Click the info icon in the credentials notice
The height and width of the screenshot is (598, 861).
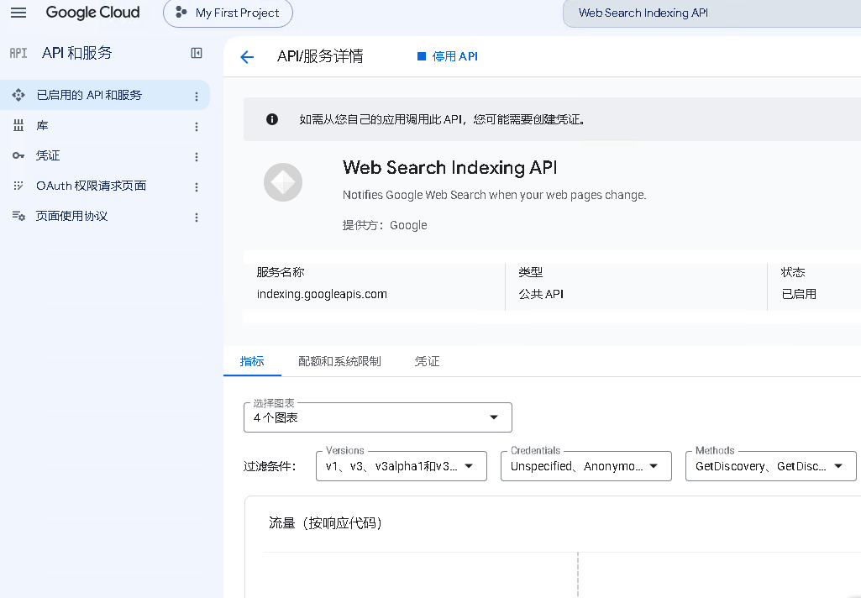[x=272, y=119]
